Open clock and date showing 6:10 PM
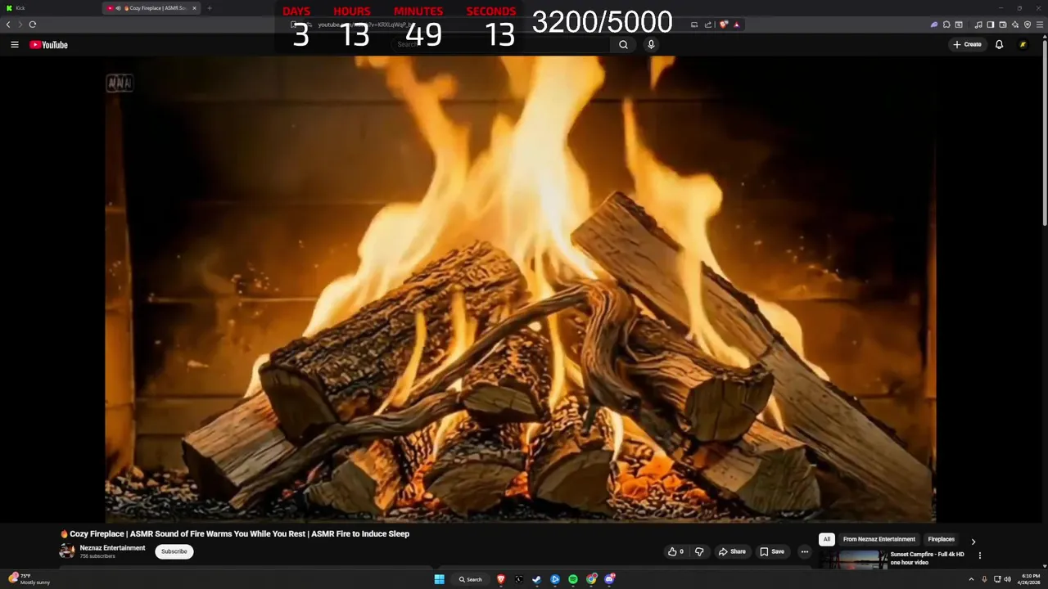 [1030, 579]
